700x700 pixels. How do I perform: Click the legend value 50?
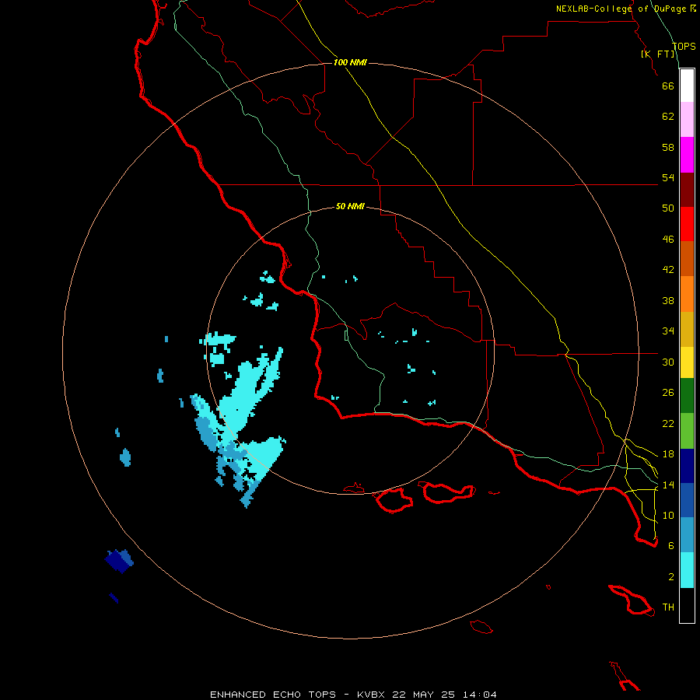(x=668, y=208)
